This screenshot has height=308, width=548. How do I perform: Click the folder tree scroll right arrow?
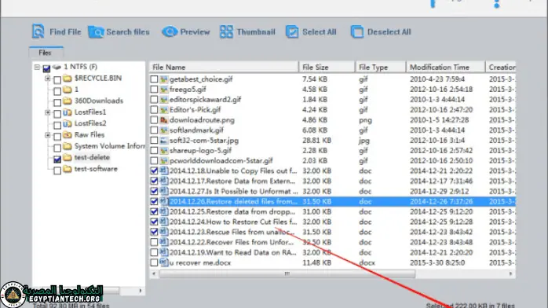click(141, 291)
